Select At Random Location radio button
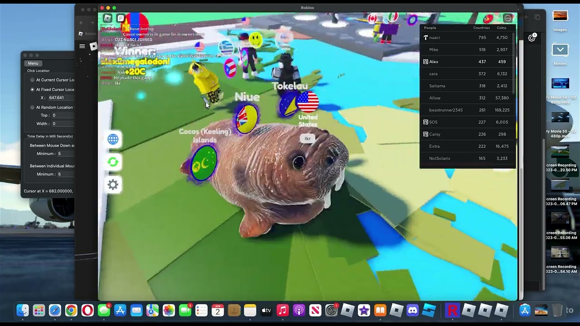Screen dimensions: 580x326 (32, 107)
